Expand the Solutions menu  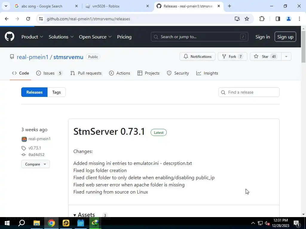pos(61,37)
